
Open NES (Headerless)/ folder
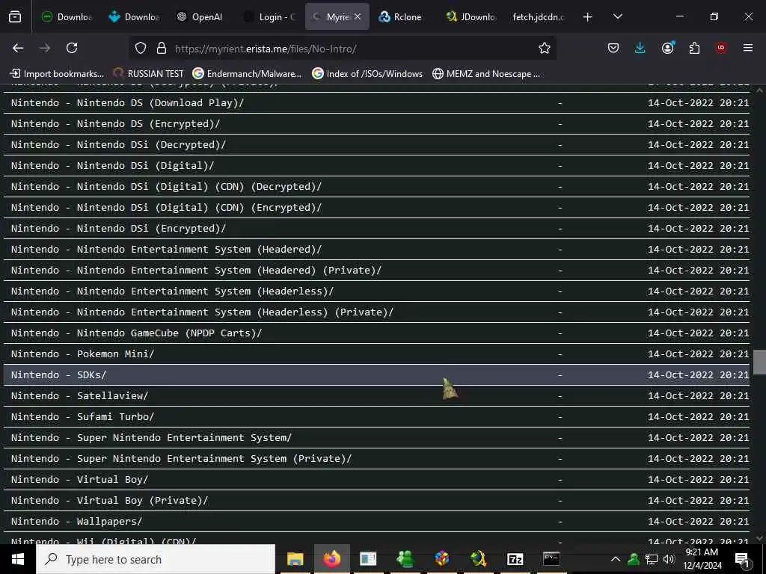point(172,291)
